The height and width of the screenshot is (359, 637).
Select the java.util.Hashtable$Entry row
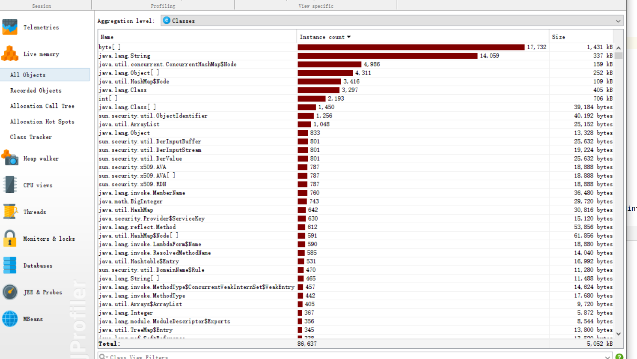[356, 261]
